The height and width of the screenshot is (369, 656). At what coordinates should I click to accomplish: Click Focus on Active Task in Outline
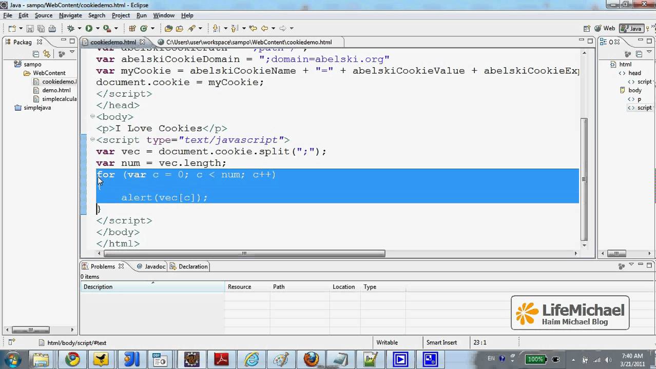pyautogui.click(x=627, y=54)
